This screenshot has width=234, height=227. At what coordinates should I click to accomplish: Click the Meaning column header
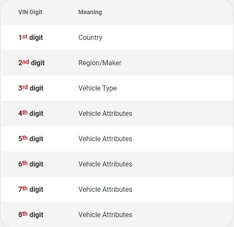(x=90, y=12)
